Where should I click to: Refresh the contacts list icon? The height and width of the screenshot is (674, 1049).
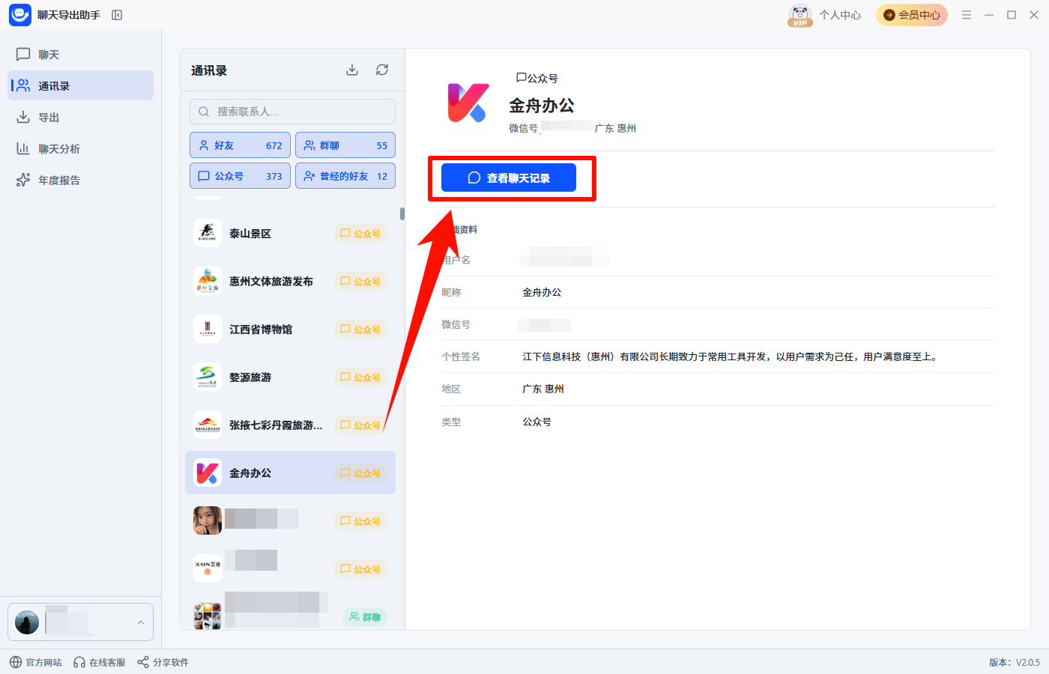coord(382,70)
